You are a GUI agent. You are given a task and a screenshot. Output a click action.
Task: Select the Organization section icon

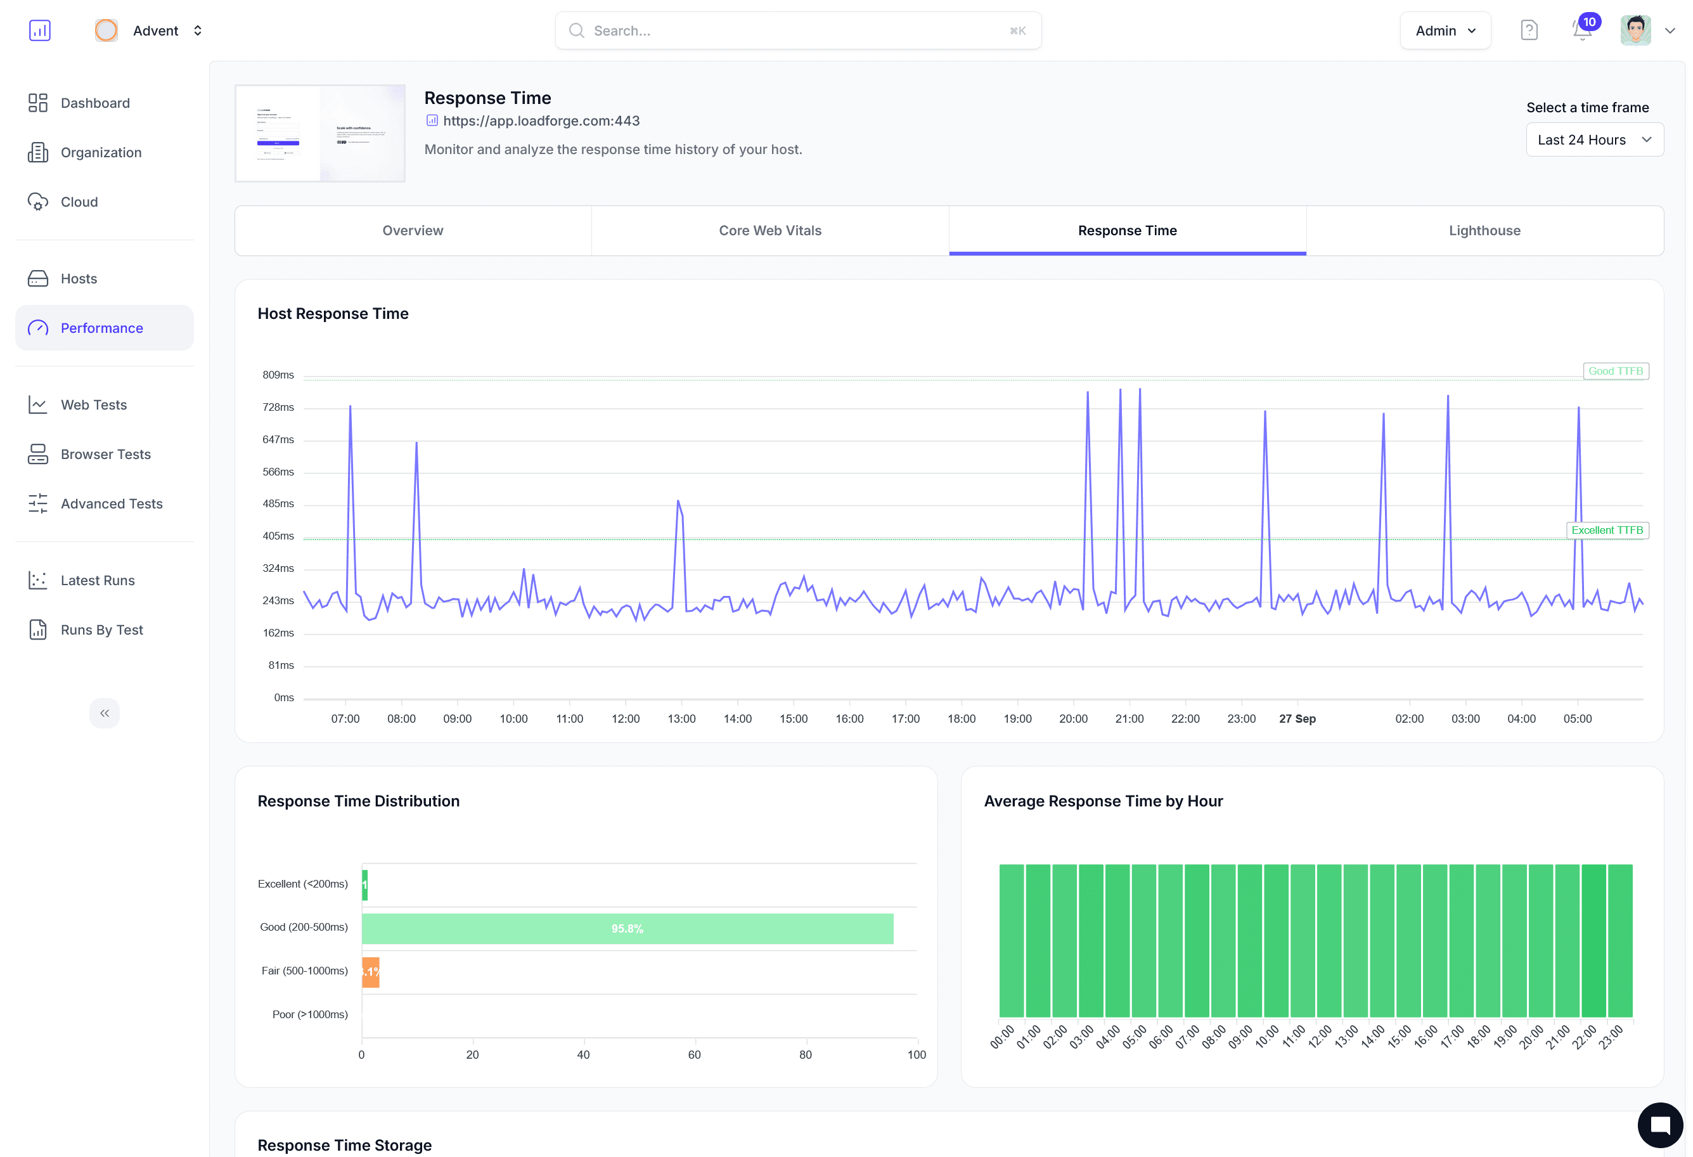tap(39, 152)
